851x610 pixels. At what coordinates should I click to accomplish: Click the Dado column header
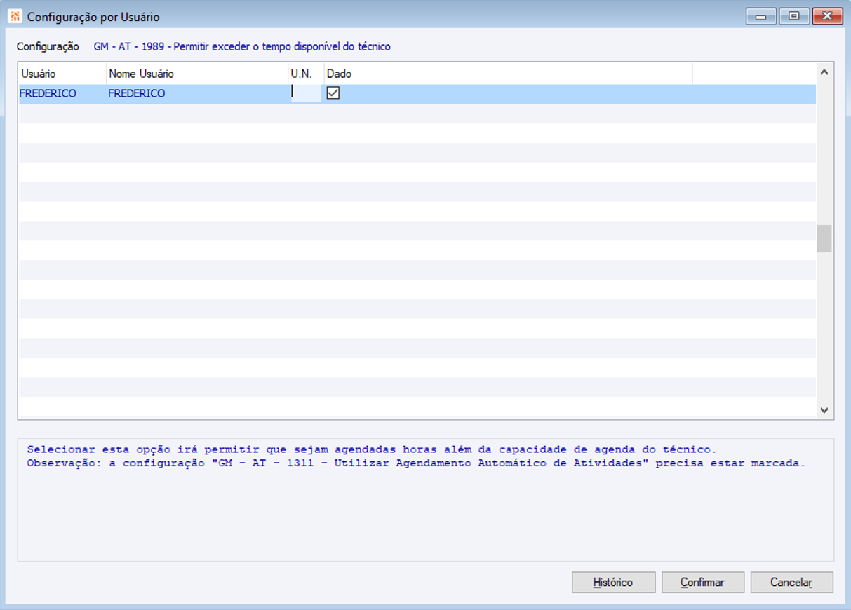coord(508,74)
